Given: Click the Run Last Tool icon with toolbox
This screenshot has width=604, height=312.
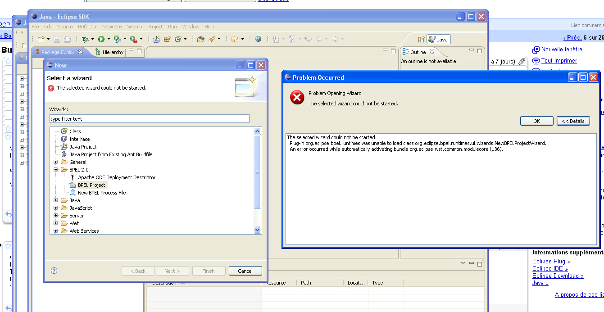Looking at the screenshot, I should (x=133, y=40).
